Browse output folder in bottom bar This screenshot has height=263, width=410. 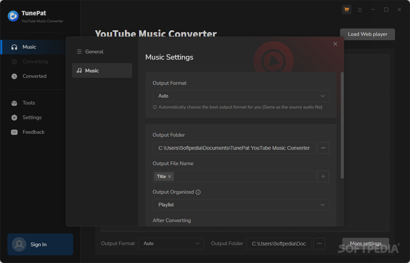319,243
